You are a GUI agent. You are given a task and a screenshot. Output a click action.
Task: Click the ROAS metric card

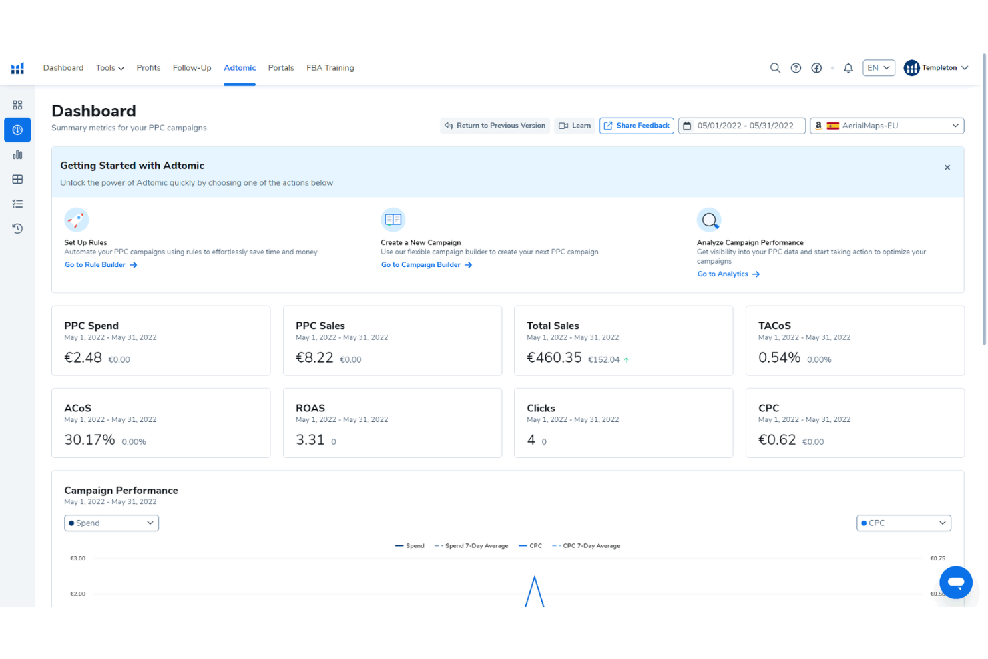point(393,423)
